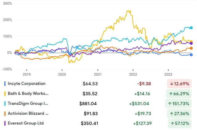The width and height of the screenshot is (197, 130).
Task: Click the 2023 label on the time axis
Action: click(168, 74)
